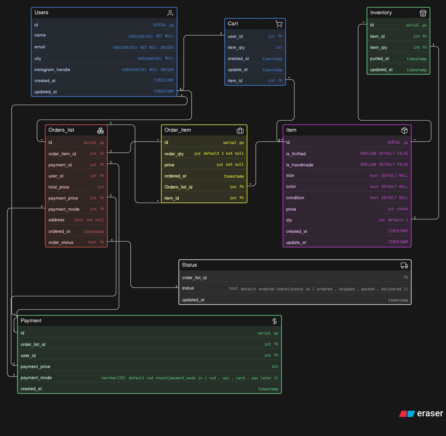This screenshot has width=446, height=436.
Task: Click payment_mode field in Payment table
Action: [149, 377]
